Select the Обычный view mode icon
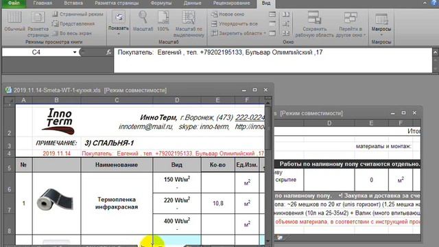Image resolution: width=439 pixels, height=247 pixels. [x=14, y=21]
